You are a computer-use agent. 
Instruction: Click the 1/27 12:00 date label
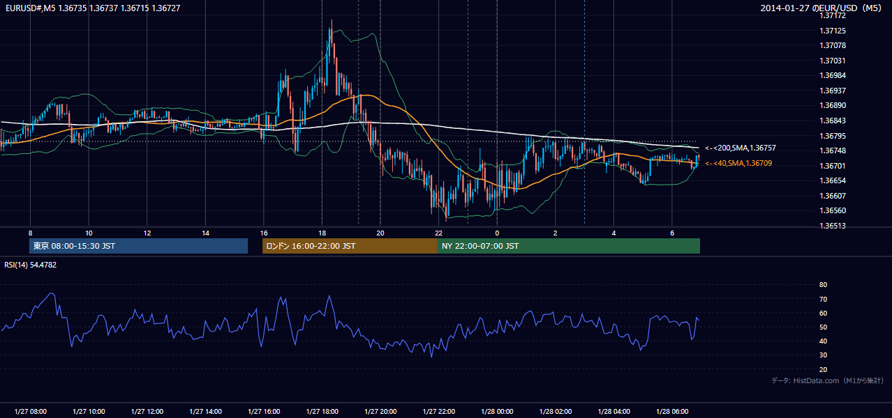(147, 411)
